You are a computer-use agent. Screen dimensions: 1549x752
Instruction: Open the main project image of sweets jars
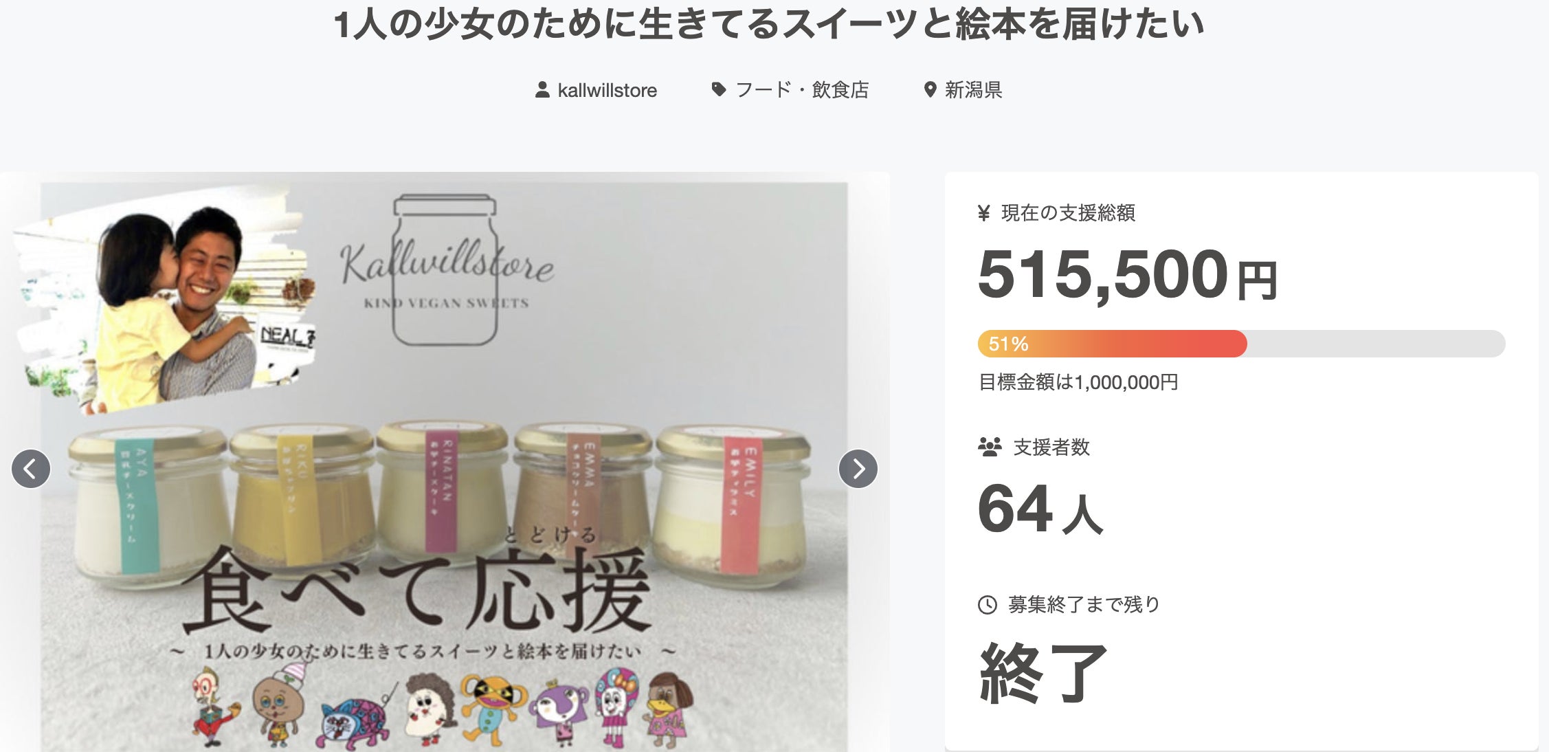pos(444,462)
